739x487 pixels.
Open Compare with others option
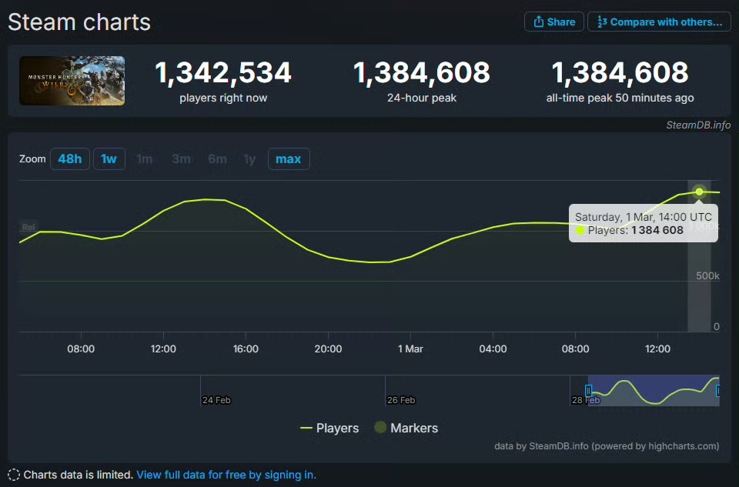pyautogui.click(x=659, y=22)
